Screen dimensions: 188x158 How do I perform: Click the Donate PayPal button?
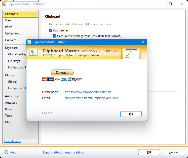62,72
